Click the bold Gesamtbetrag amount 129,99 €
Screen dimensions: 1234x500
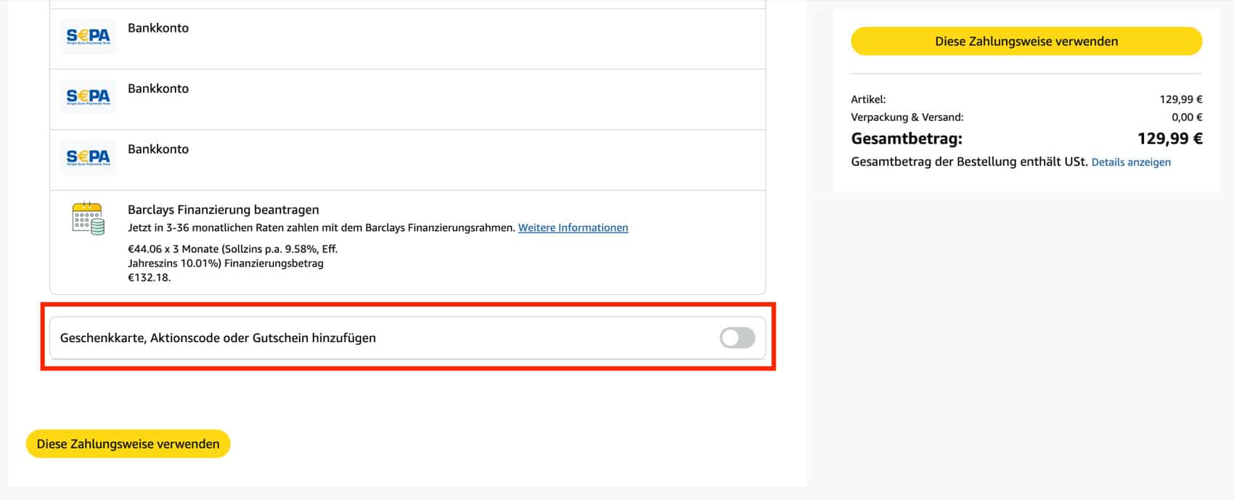pos(1169,138)
